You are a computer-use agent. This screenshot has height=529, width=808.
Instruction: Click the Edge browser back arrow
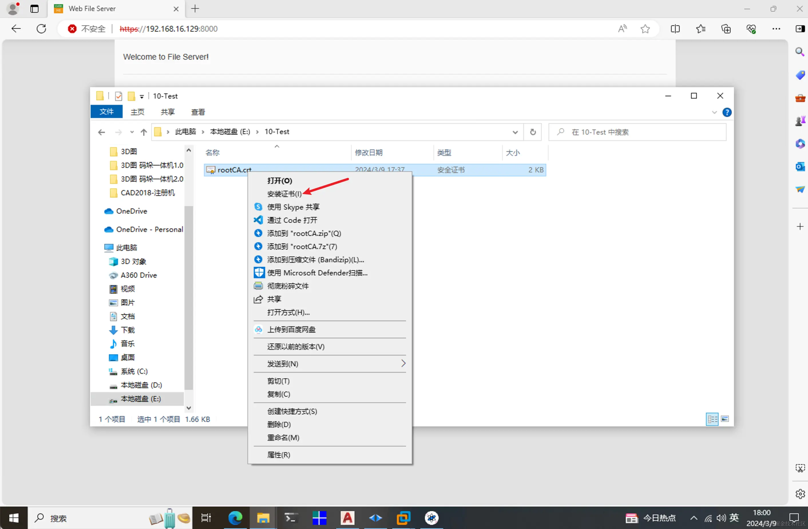tap(16, 29)
